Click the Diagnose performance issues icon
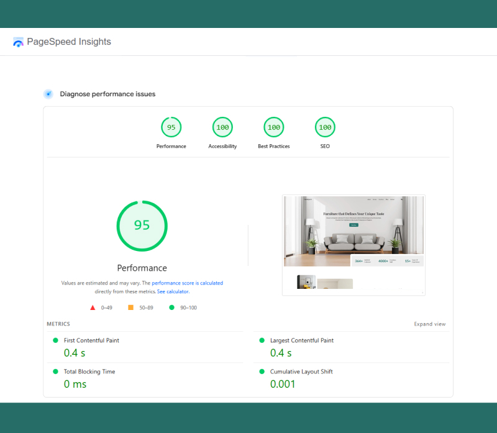The image size is (497, 433). (48, 94)
